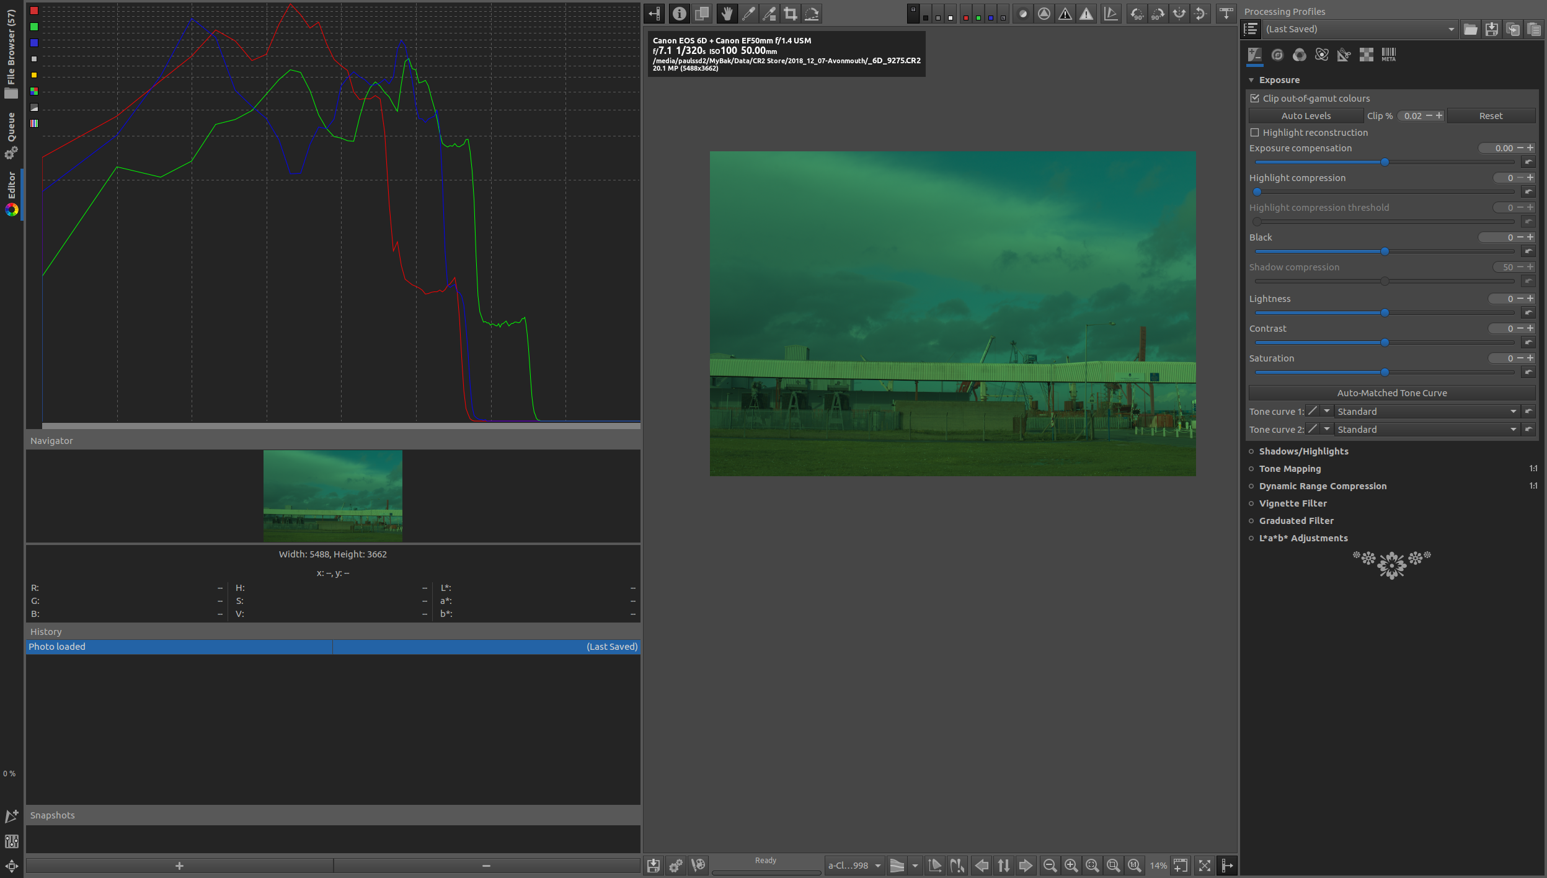
Task: Activate the Crop tool
Action: point(791,14)
